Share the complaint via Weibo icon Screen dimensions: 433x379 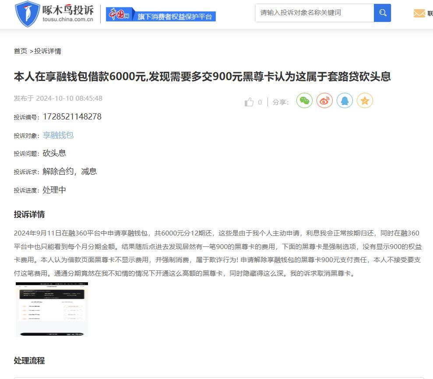pos(324,101)
